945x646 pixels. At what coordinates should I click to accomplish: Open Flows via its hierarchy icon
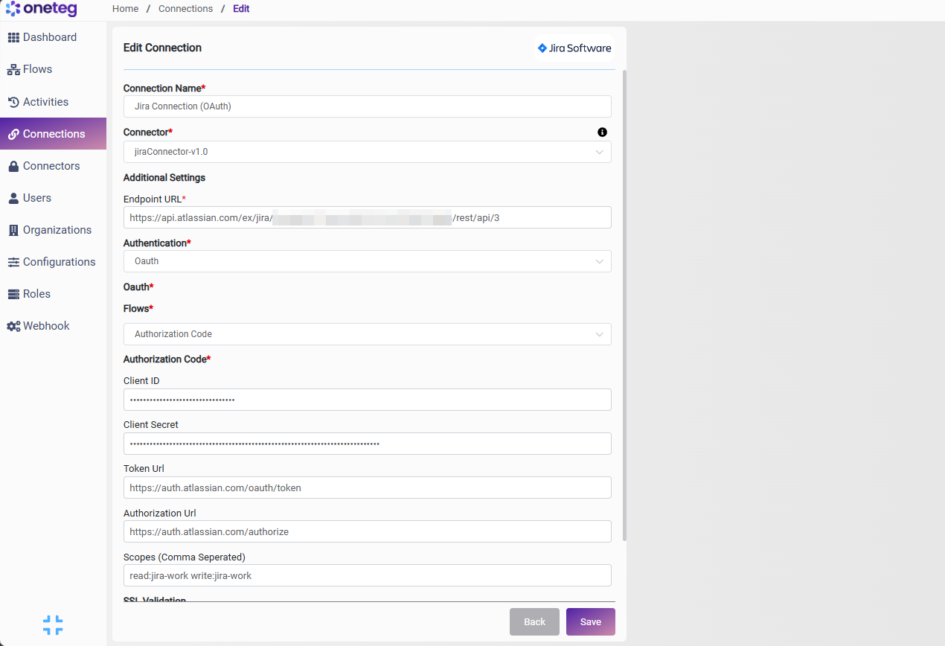tap(13, 70)
